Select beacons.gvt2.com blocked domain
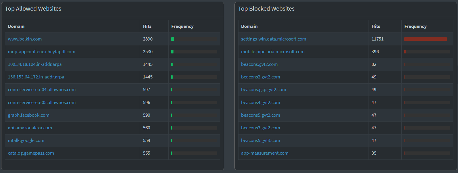458x173 pixels. [x=259, y=64]
